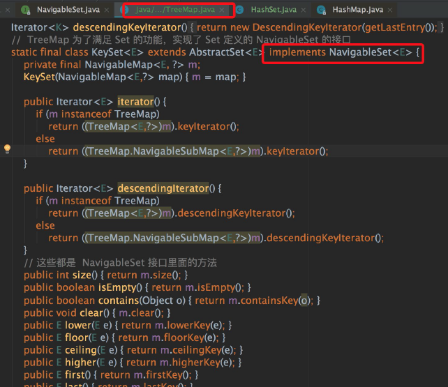
Task: Click the KeySet class name in declaration
Action: click(107, 52)
